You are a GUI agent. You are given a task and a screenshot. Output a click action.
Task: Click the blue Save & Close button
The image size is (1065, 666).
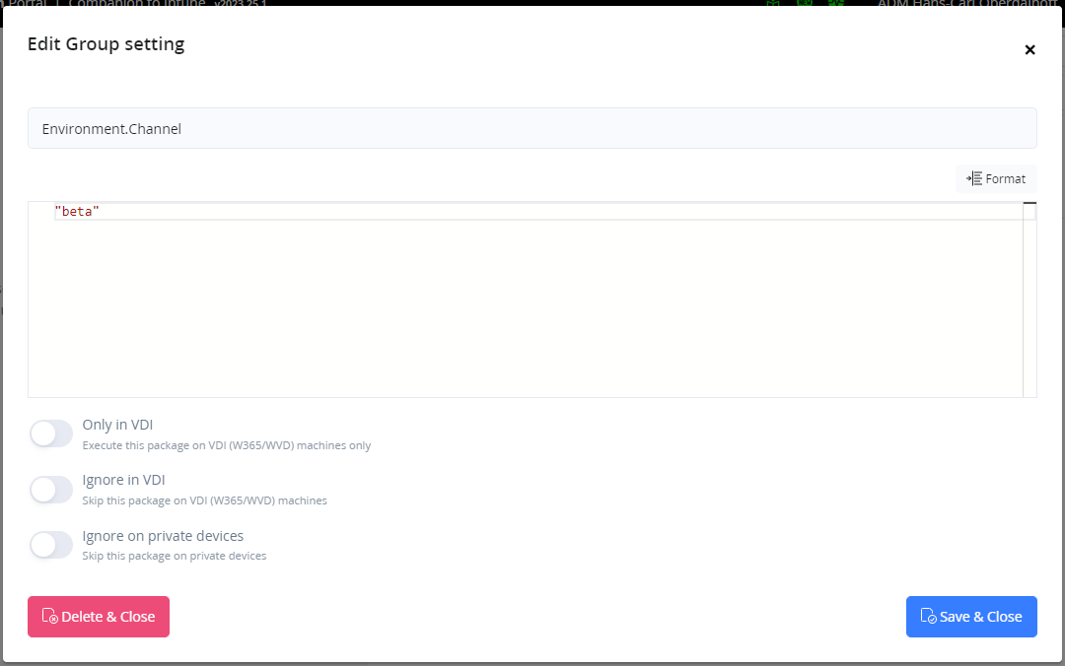click(971, 617)
